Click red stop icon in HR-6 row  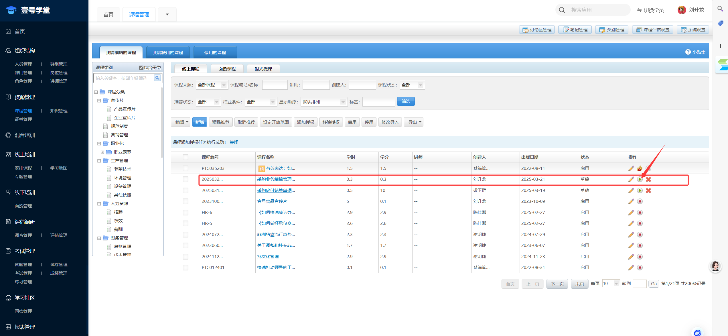[x=640, y=213]
